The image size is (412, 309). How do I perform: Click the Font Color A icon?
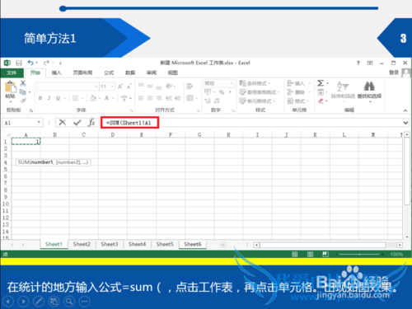click(107, 98)
